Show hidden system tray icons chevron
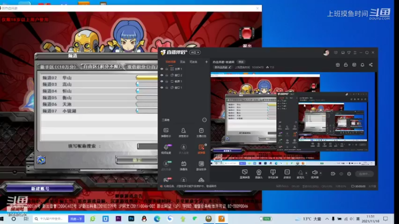 tap(327, 219)
